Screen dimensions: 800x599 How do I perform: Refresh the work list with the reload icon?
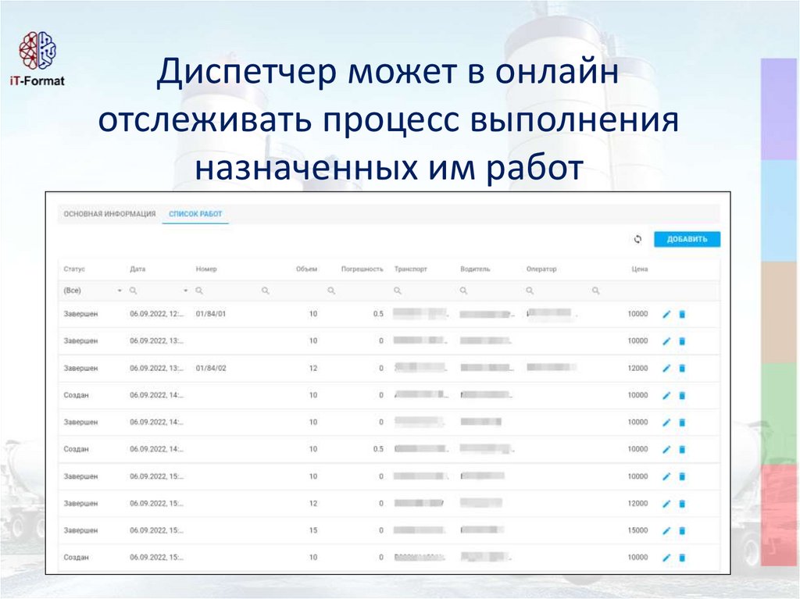(x=637, y=239)
